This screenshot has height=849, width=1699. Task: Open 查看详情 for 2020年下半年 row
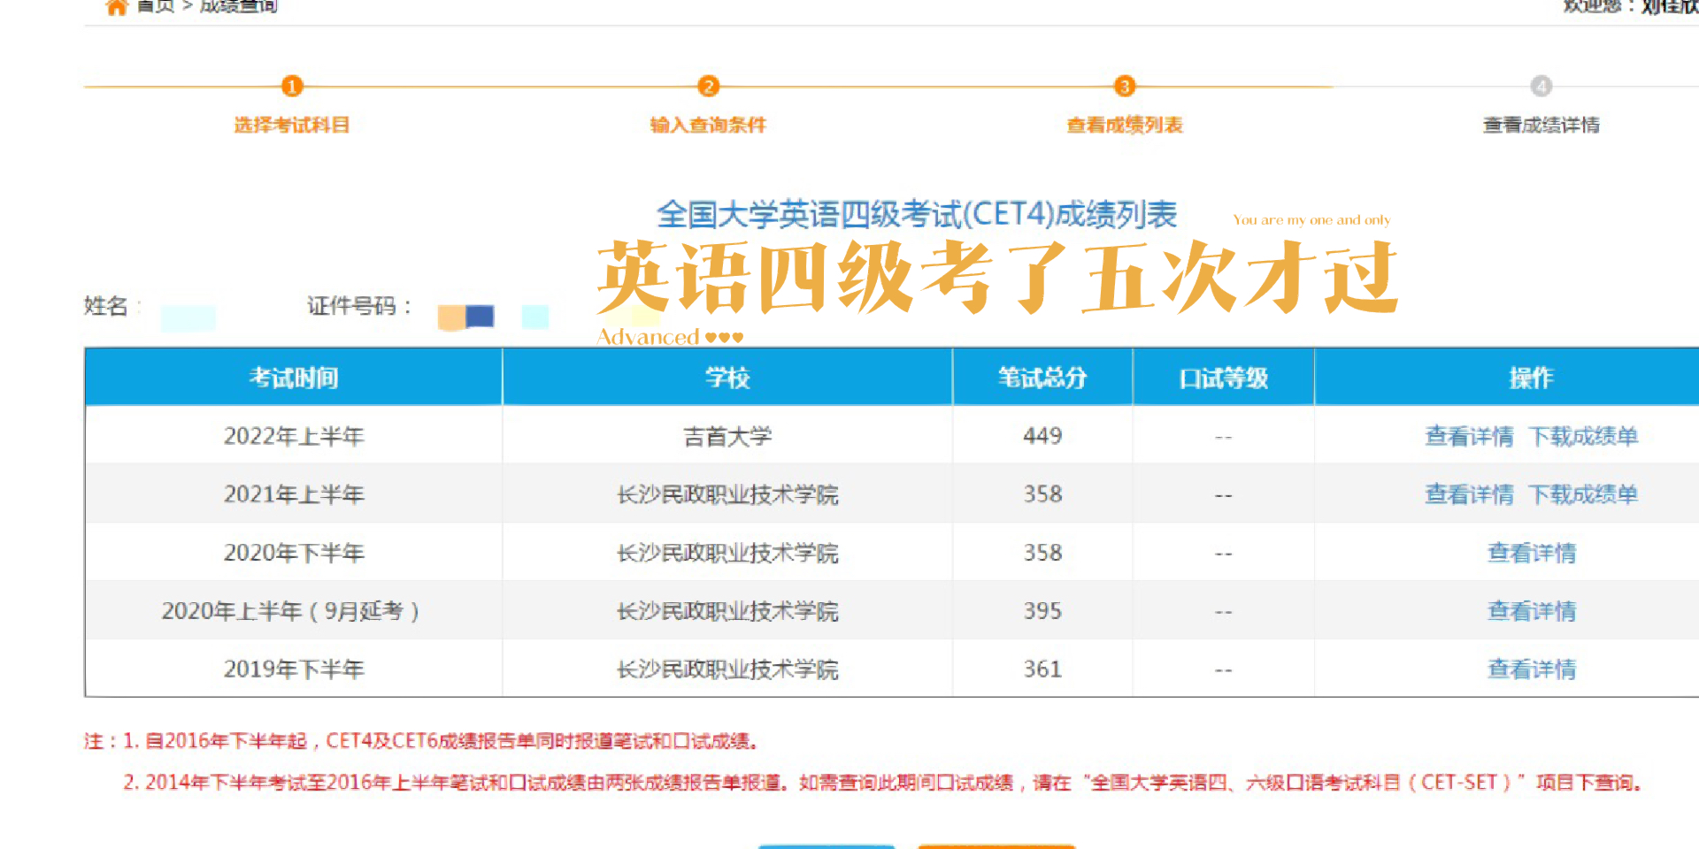[x=1532, y=553]
